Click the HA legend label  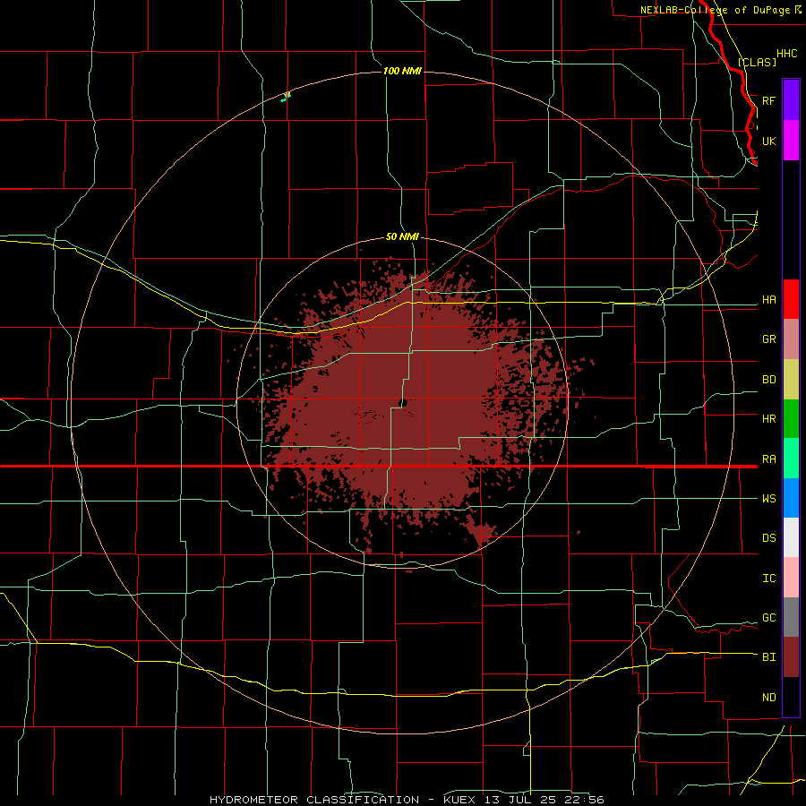[768, 300]
